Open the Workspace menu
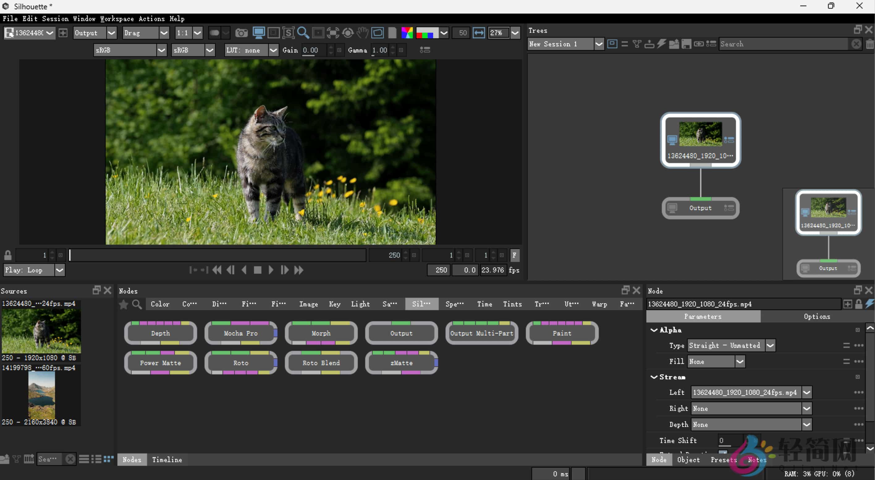Screen dimensions: 875x480 point(116,19)
